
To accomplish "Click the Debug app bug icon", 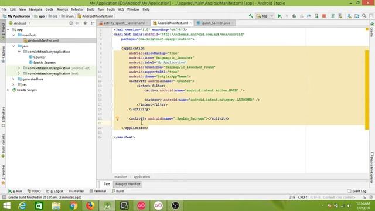I will tap(294, 16).
